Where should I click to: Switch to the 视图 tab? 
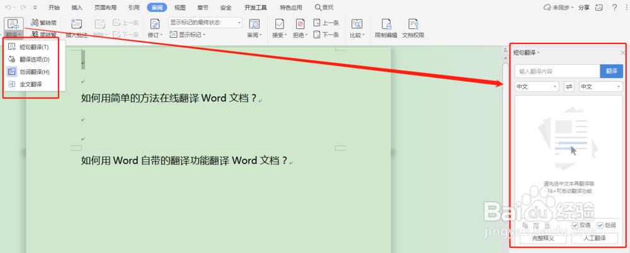click(180, 8)
